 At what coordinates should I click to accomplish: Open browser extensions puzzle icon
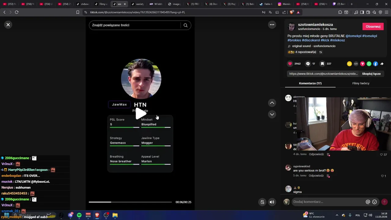tap(340, 12)
